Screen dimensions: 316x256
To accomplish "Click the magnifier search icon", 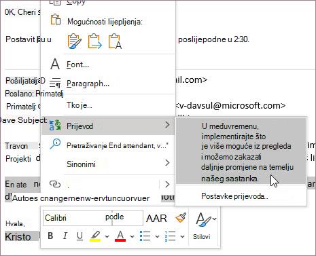I will point(55,144).
